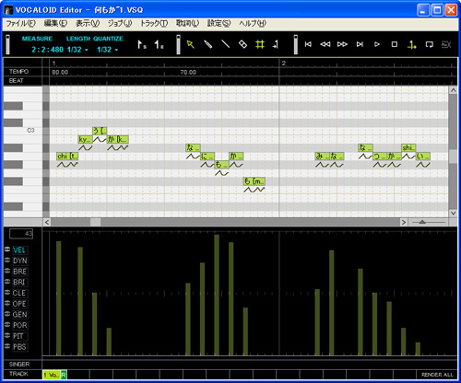Click the grayed-out icon after loop
The width and height of the screenshot is (461, 383).
[x=446, y=44]
